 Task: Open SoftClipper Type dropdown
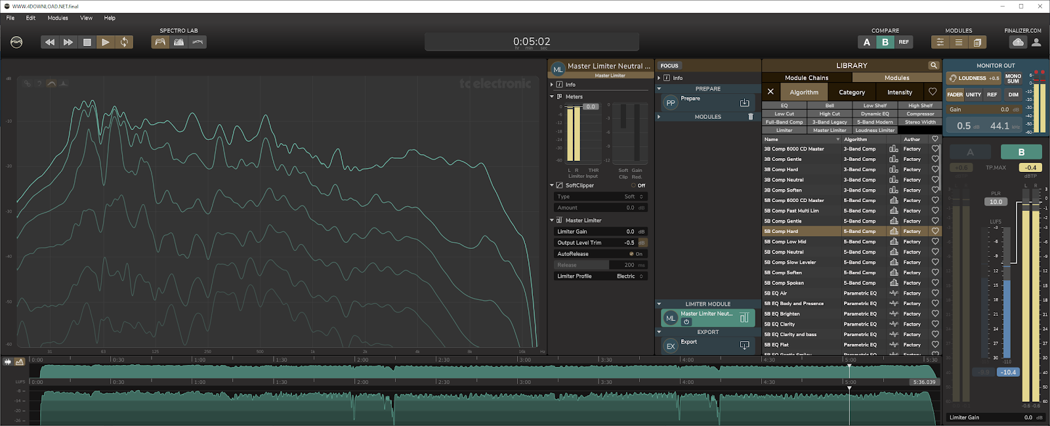tap(601, 197)
